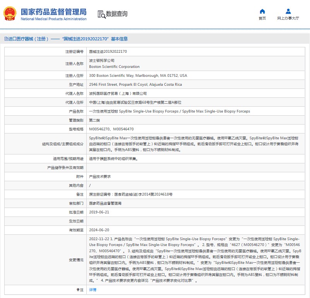
Task: Click the 网上办事大厅 navigation label
Action: (288, 18)
